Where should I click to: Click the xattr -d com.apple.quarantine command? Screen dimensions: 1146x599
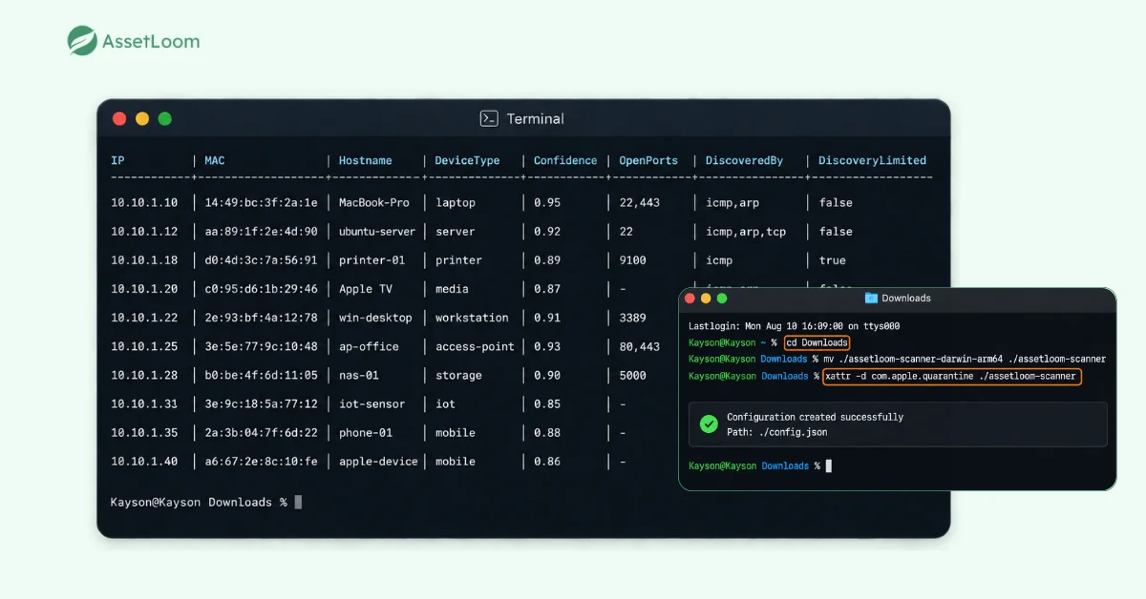pyautogui.click(x=952, y=376)
